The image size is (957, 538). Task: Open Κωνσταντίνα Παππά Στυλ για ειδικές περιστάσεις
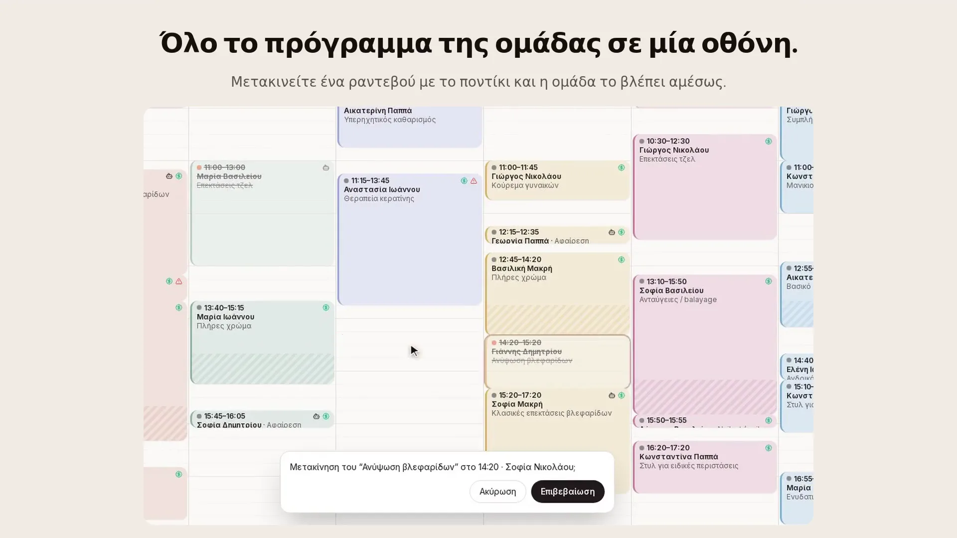point(705,467)
